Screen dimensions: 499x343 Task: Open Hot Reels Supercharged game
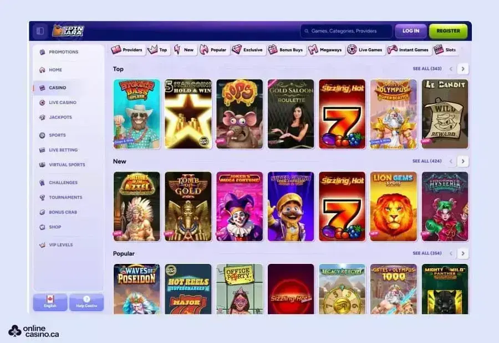[x=188, y=289]
